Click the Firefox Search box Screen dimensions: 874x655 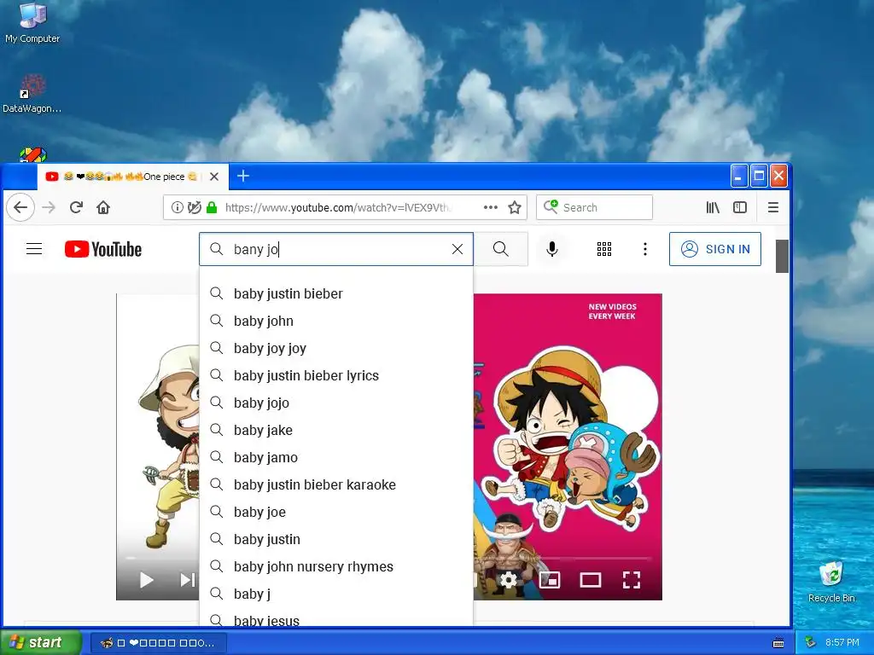pyautogui.click(x=594, y=208)
